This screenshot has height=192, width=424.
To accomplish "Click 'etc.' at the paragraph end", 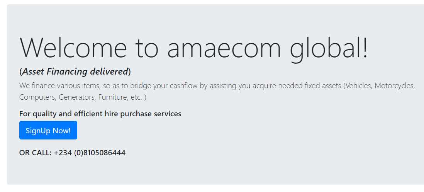I will point(136,97).
